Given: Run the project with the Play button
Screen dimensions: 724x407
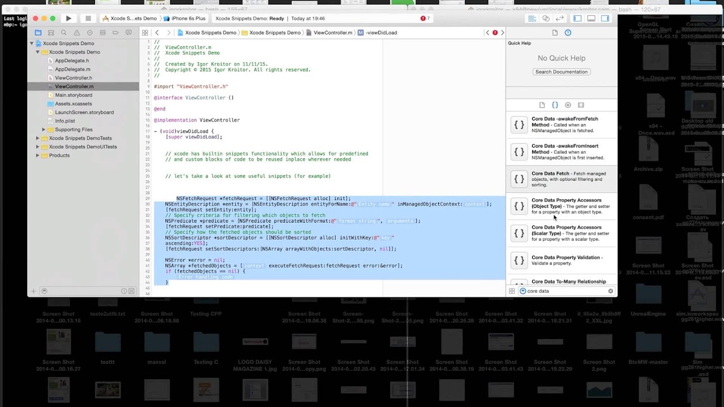Looking at the screenshot, I should pyautogui.click(x=68, y=19).
